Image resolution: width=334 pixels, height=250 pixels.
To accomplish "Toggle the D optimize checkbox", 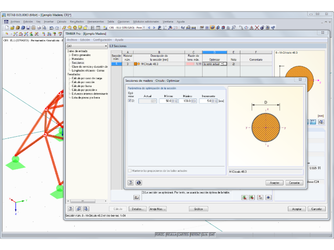I will pyautogui.click(x=130, y=101).
